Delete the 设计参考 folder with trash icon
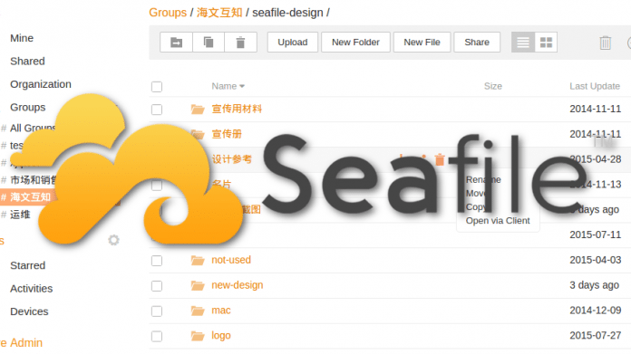This screenshot has width=631, height=354. point(440,159)
